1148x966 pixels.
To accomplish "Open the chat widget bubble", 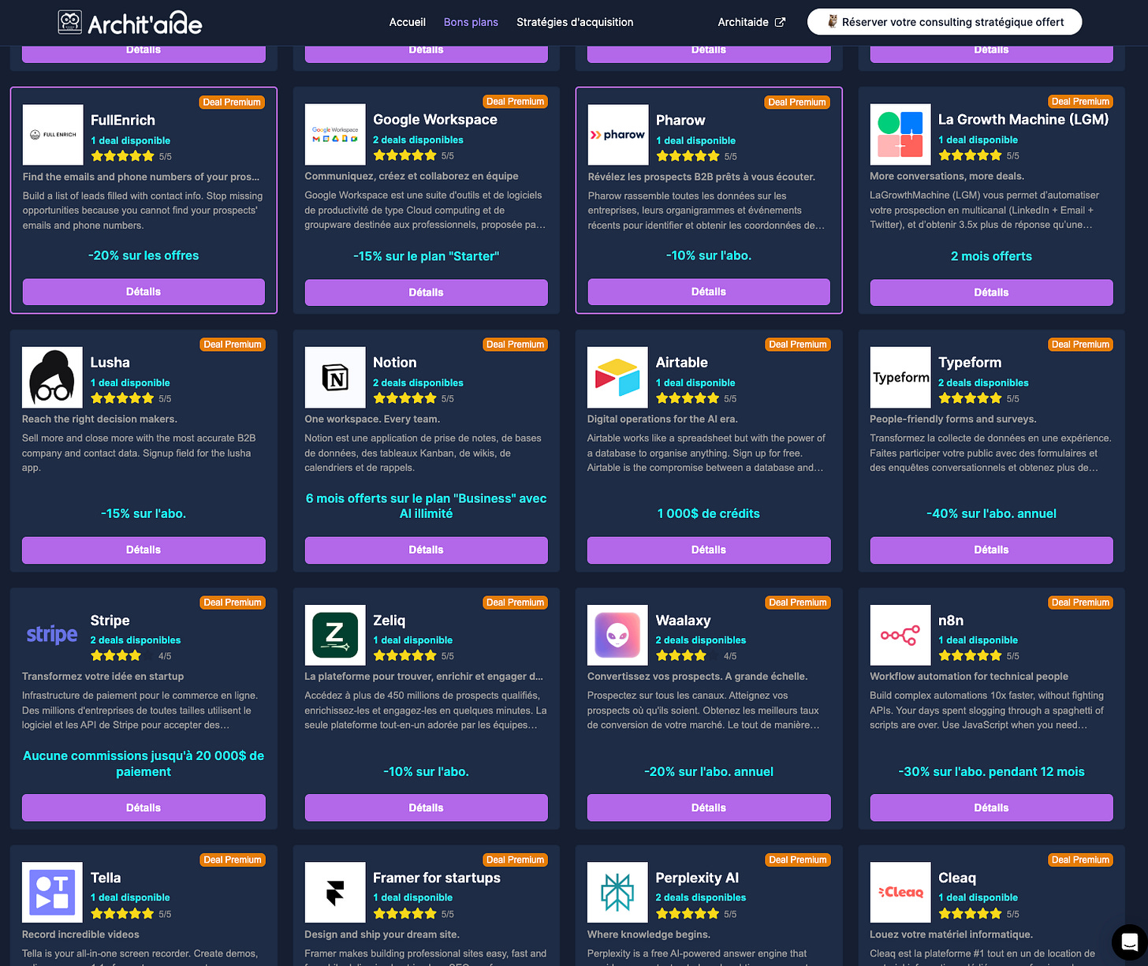I will 1129,942.
